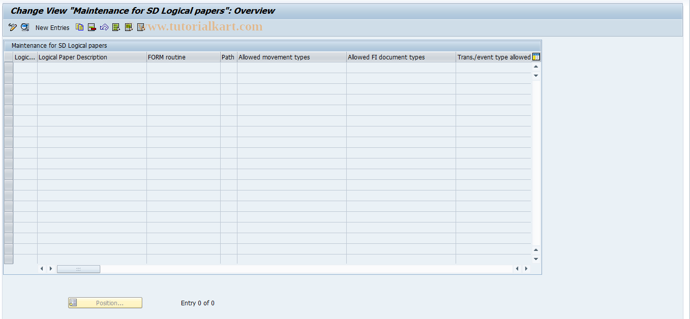
Task: Click the Trans./event type allowed column header
Action: [494, 57]
